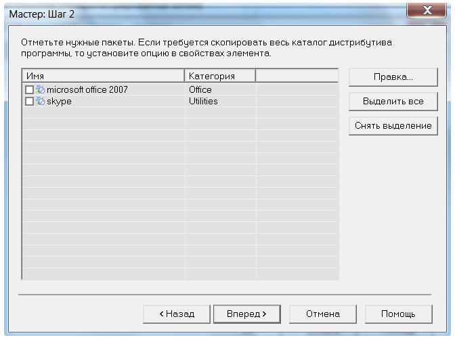Screen dimensions: 455x340
Task: Click the skype package icon
Action: 41,102
